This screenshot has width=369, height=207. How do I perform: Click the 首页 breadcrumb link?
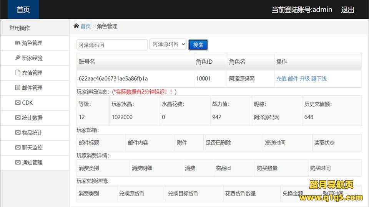[86, 26]
